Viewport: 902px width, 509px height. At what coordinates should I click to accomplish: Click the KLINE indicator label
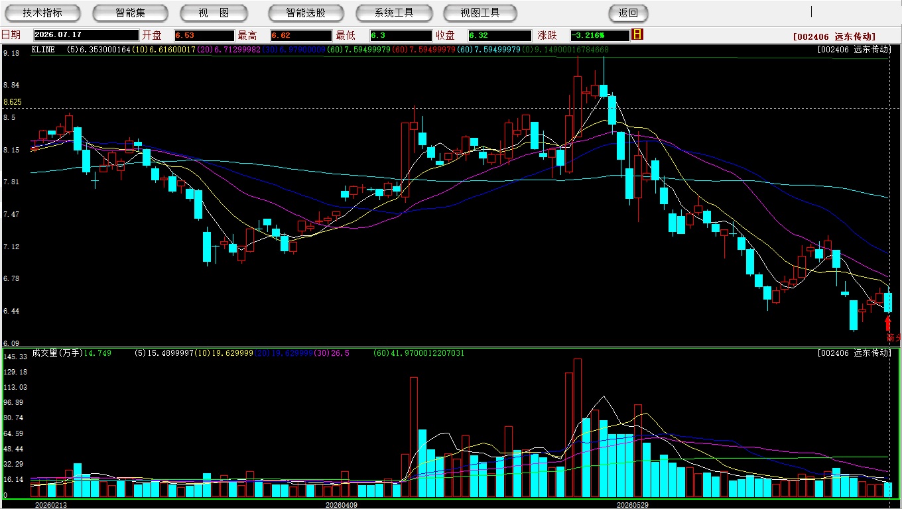coord(44,50)
